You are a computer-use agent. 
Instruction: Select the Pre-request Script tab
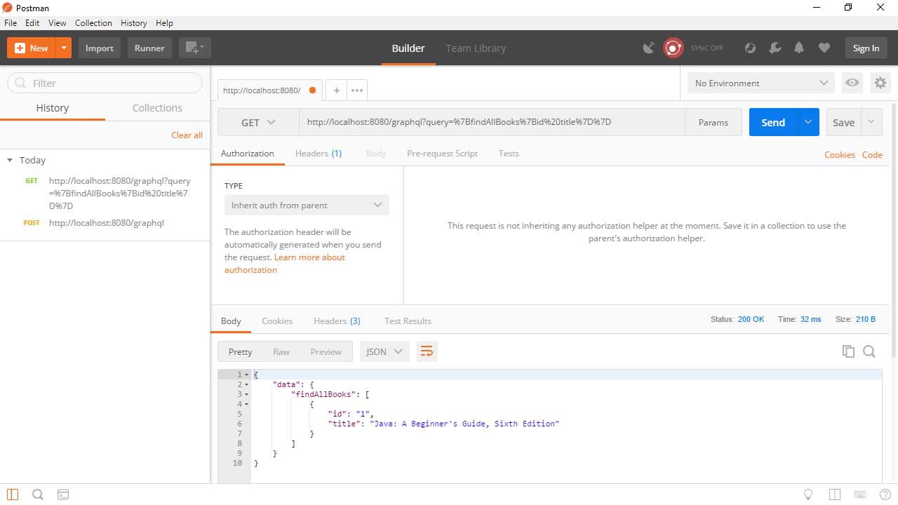(x=442, y=153)
